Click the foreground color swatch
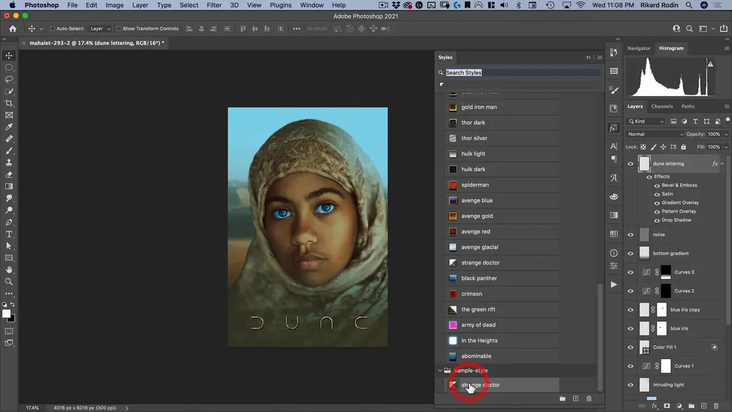The width and height of the screenshot is (732, 412). tap(6, 314)
